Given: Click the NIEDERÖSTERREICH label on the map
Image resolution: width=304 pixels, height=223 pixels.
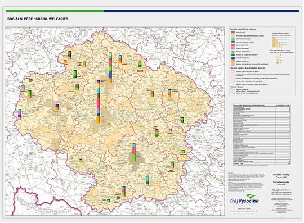Looking at the screenshot, I should (x=44, y=205).
